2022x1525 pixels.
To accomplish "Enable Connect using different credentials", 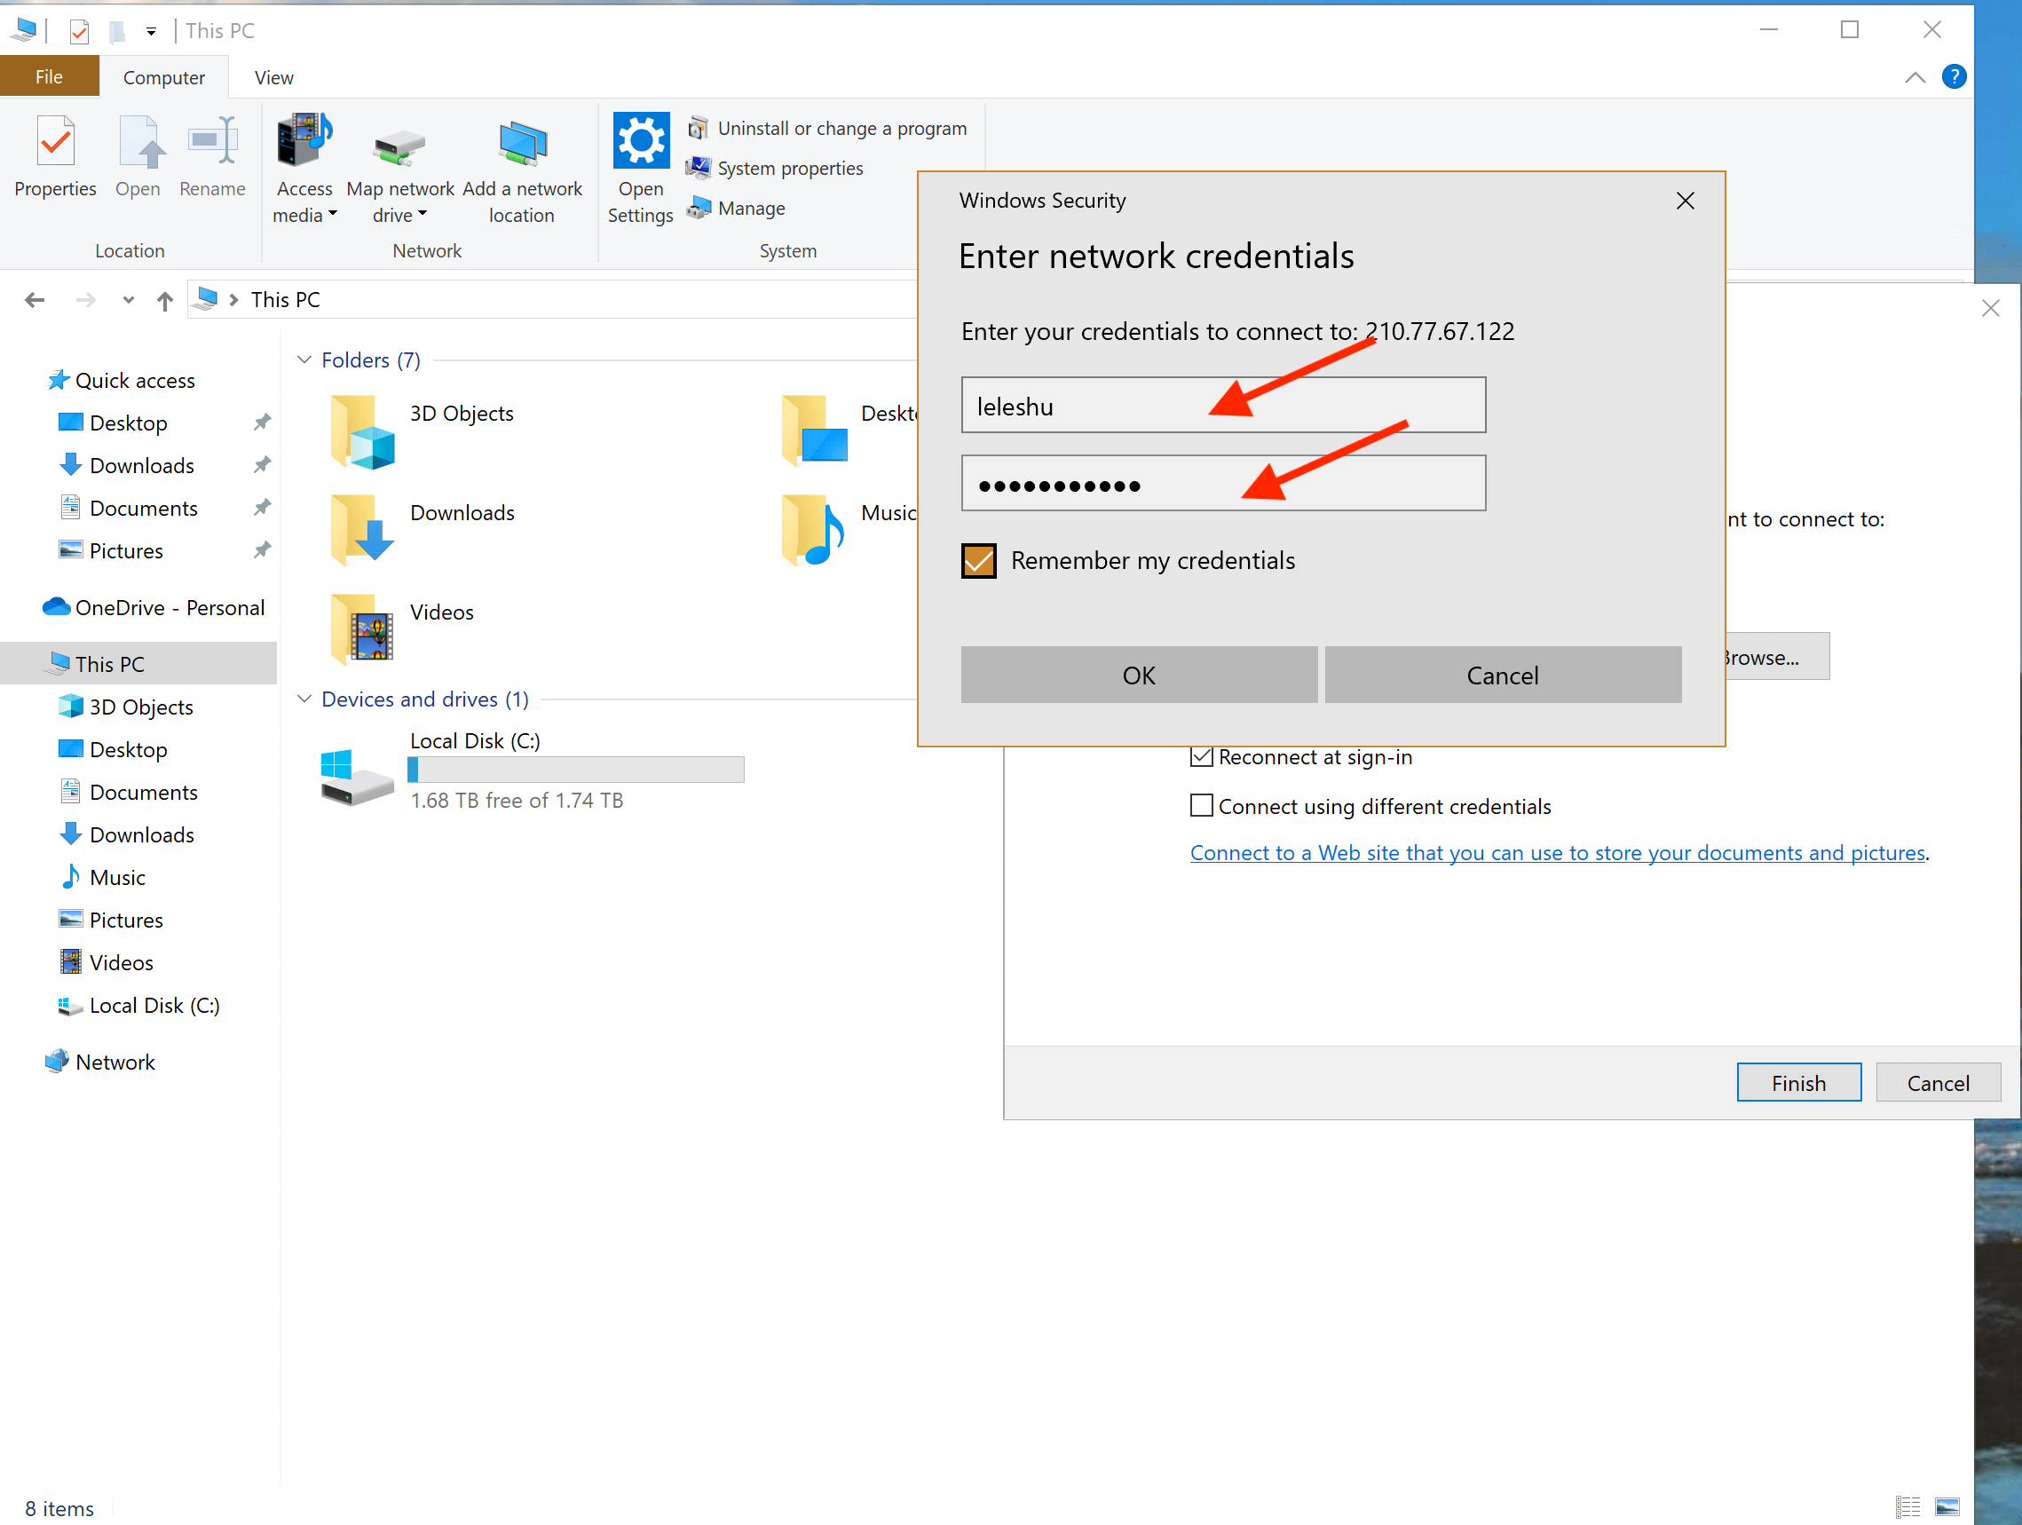I will pos(1201,805).
